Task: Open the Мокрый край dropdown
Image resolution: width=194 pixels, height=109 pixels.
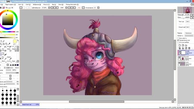Action: [x=190, y=27]
